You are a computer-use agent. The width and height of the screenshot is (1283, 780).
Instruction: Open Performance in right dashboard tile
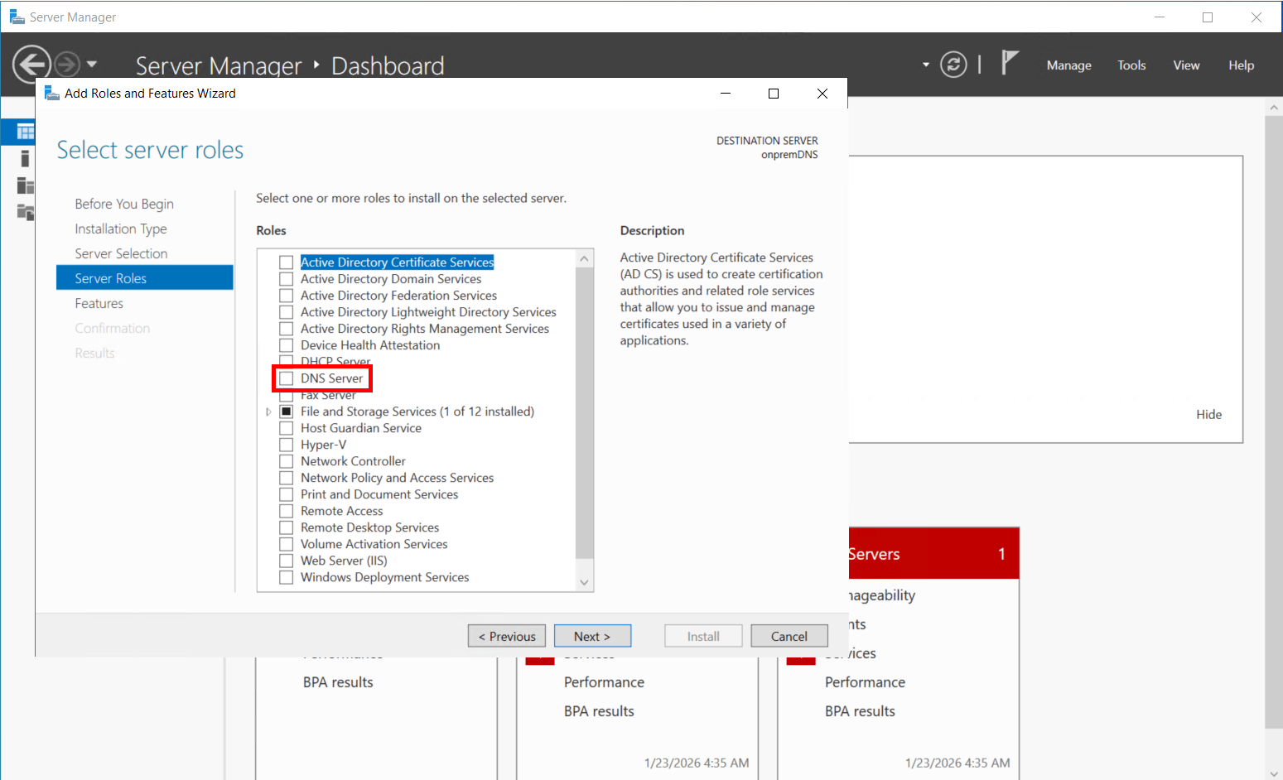tap(865, 682)
